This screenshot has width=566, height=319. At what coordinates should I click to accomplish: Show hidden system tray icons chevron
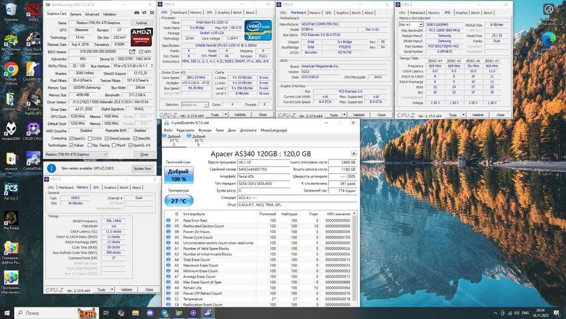click(495, 313)
